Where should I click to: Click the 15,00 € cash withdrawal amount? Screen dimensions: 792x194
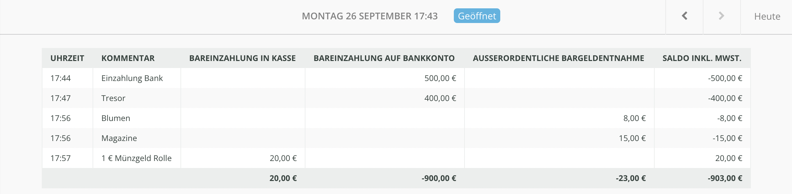pos(632,138)
